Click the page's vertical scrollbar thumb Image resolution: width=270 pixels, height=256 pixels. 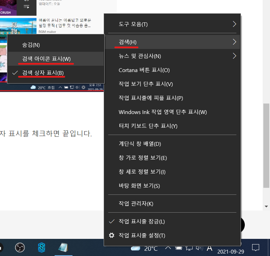pyautogui.click(x=266, y=145)
